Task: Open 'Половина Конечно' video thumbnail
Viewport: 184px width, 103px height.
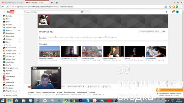Action: point(49,51)
